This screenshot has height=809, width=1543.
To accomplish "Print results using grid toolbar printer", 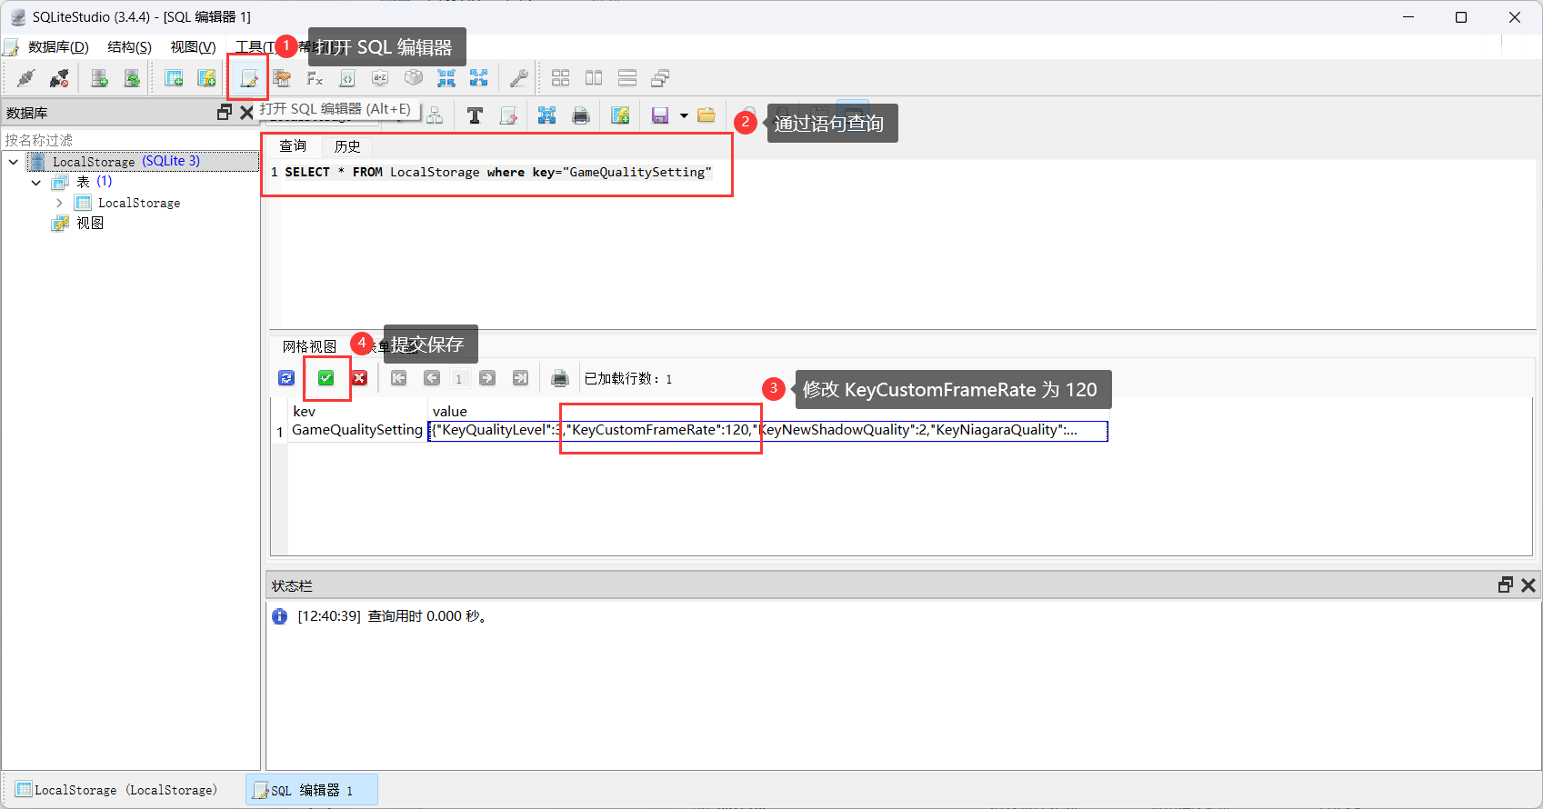I will (560, 378).
